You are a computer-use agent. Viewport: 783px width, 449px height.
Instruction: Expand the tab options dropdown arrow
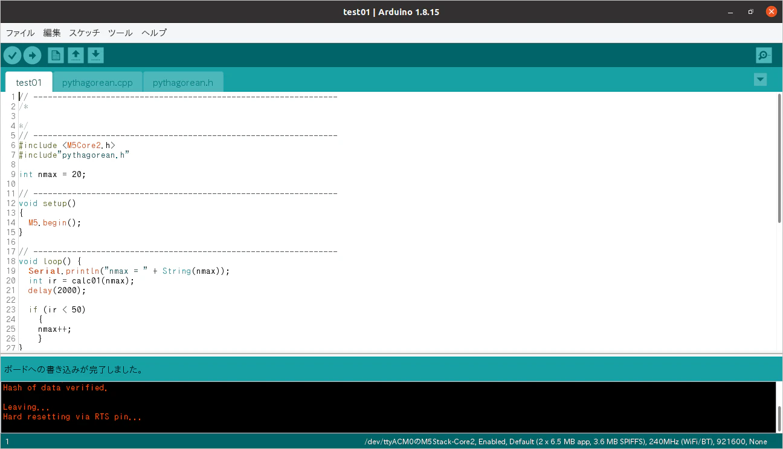[761, 79]
